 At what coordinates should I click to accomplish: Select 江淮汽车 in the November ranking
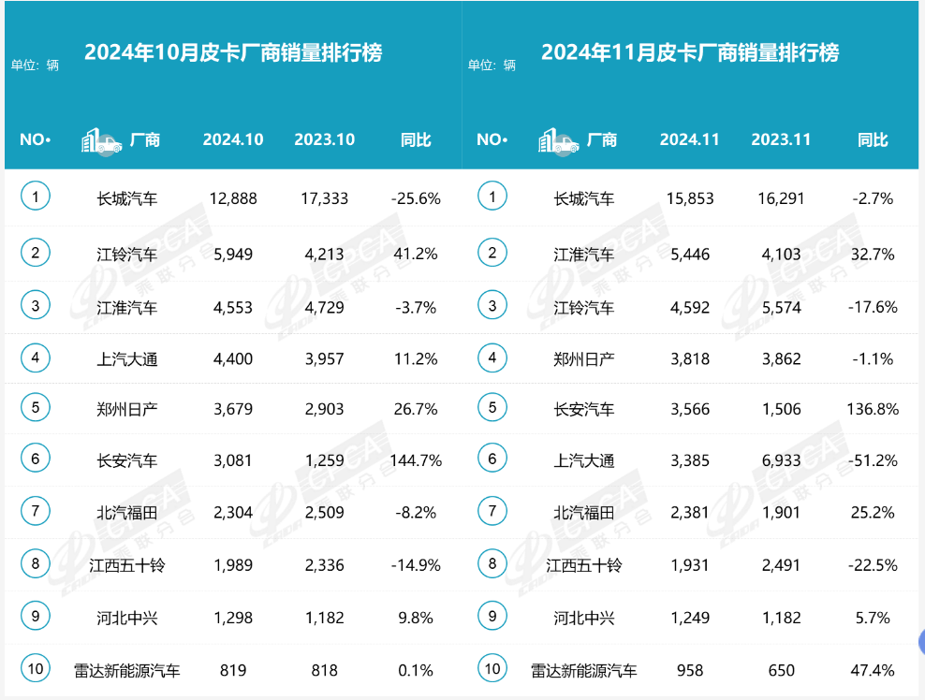(583, 255)
